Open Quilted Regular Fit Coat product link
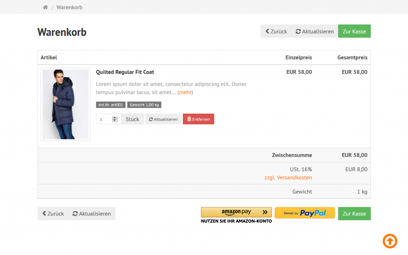Viewport: 408px width, 255px height. pos(125,72)
